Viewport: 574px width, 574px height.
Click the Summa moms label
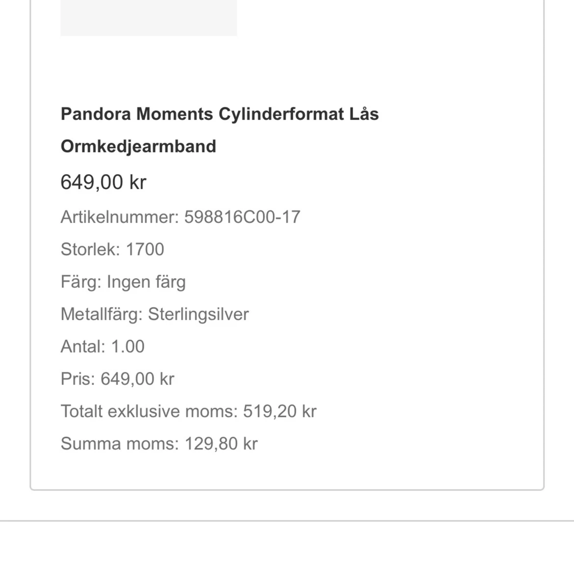point(119,444)
